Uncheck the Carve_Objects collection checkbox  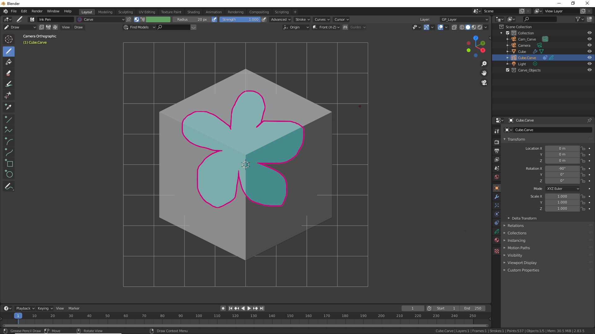pos(508,70)
